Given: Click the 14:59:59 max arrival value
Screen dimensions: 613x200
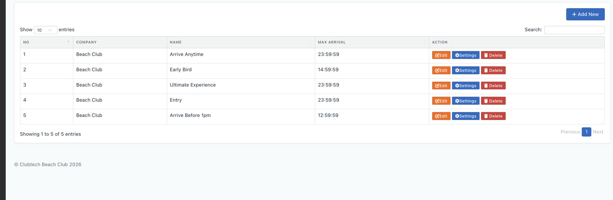Looking at the screenshot, I should point(328,70).
